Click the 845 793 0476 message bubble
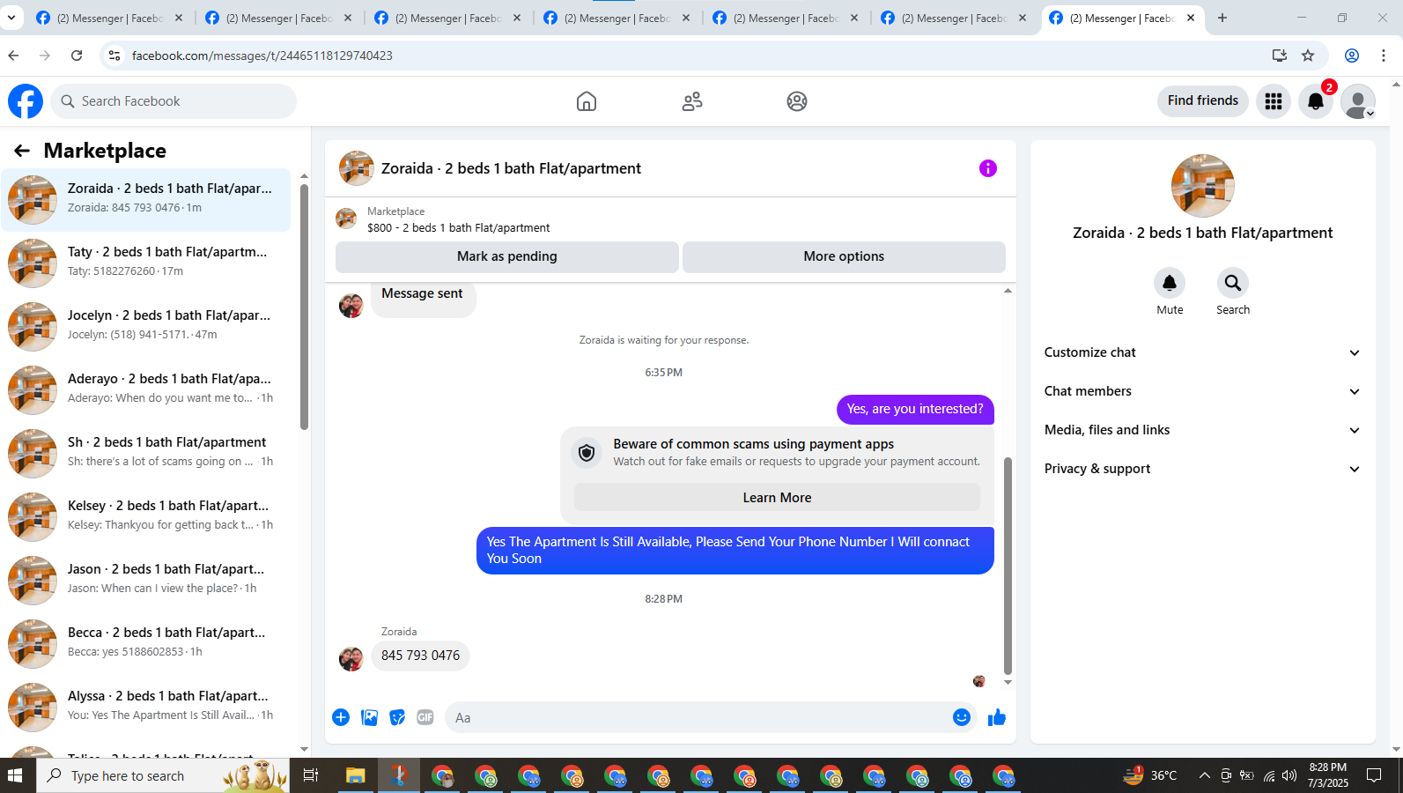The width and height of the screenshot is (1403, 793). [420, 656]
